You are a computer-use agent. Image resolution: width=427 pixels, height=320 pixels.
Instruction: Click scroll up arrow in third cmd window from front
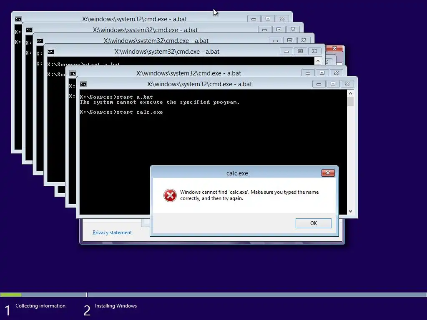(318, 61)
